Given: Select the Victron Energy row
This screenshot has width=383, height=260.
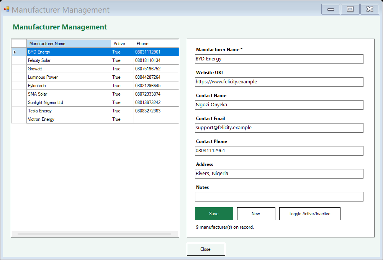Looking at the screenshot, I should [95, 119].
